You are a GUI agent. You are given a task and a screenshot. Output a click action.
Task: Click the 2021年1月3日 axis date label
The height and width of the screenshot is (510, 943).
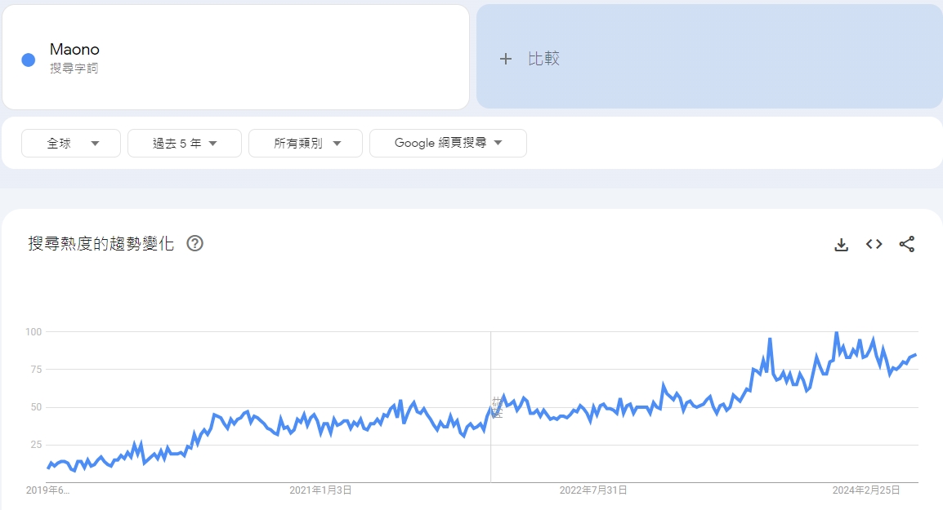[320, 490]
